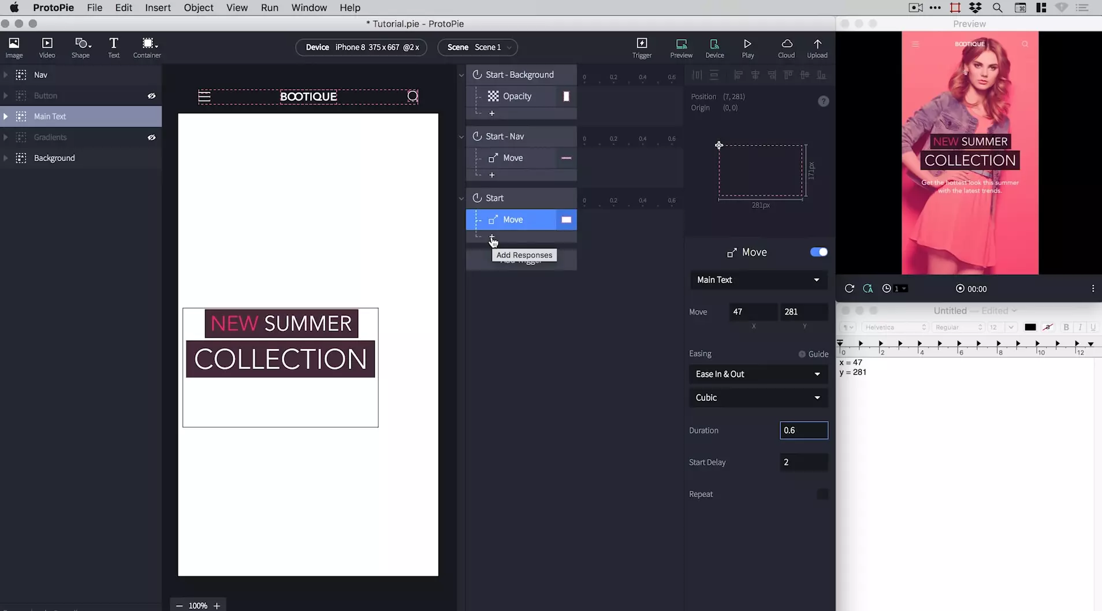Click the Upload toolbar icon

817,47
